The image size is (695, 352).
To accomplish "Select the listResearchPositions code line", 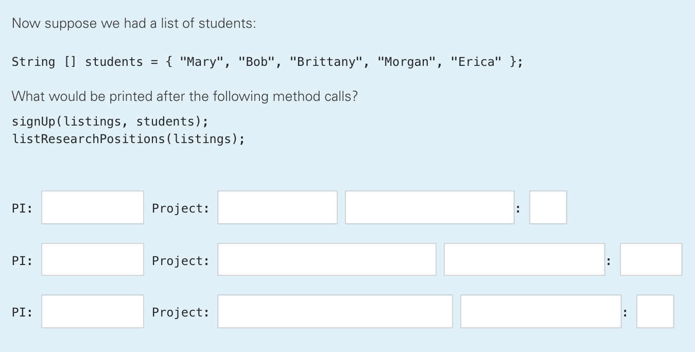I will (129, 138).
